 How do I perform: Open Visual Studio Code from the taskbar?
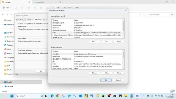click(81, 96)
